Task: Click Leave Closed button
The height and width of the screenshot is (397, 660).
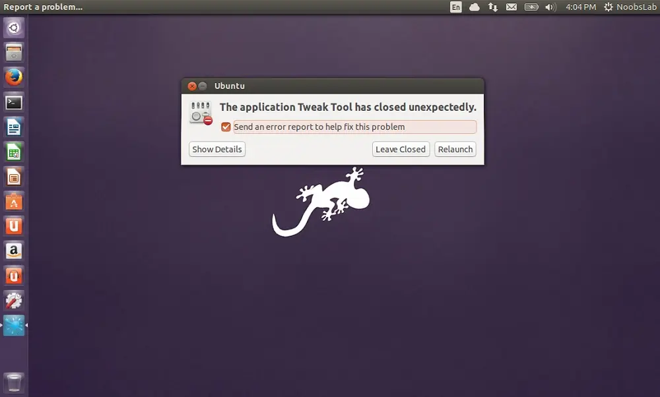Action: click(401, 149)
